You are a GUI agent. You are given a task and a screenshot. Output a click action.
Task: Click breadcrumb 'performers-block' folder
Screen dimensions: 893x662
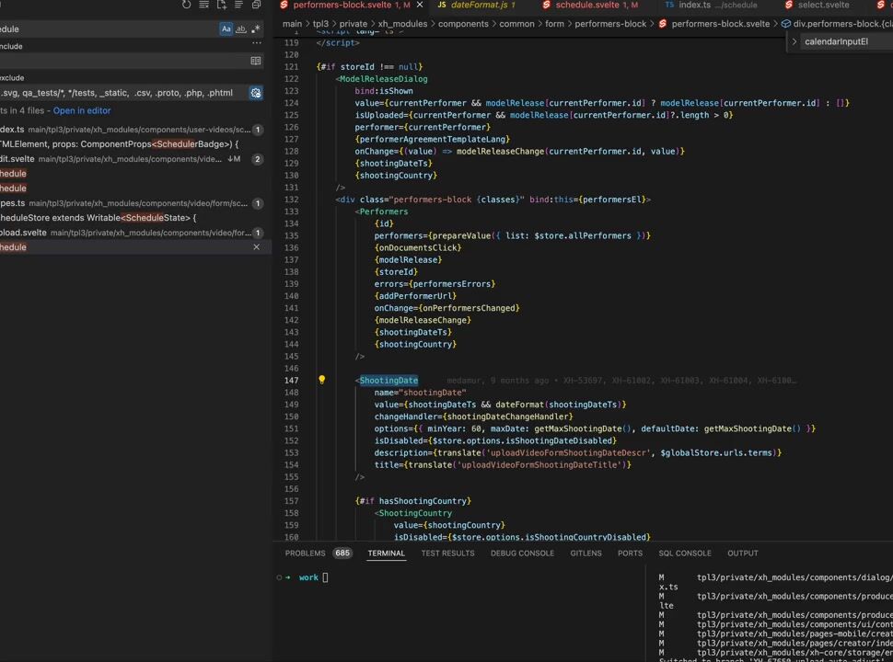point(610,24)
